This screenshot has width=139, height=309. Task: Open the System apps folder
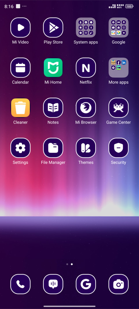tap(86, 28)
